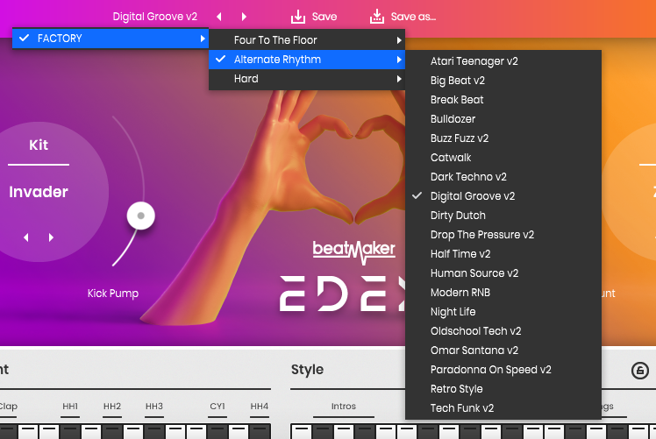Viewport: 656px width, 439px height.
Task: Choose Paradonna On Speed v2 preset
Action: point(503,370)
